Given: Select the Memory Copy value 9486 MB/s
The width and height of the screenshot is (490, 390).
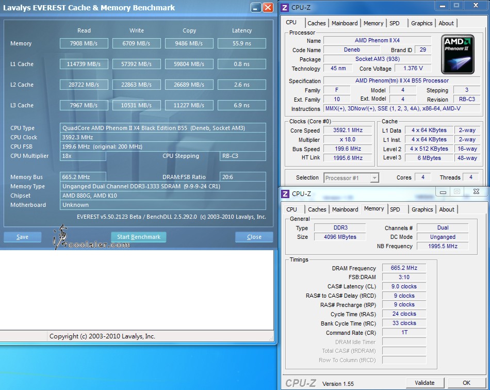Looking at the screenshot, I should 189,43.
